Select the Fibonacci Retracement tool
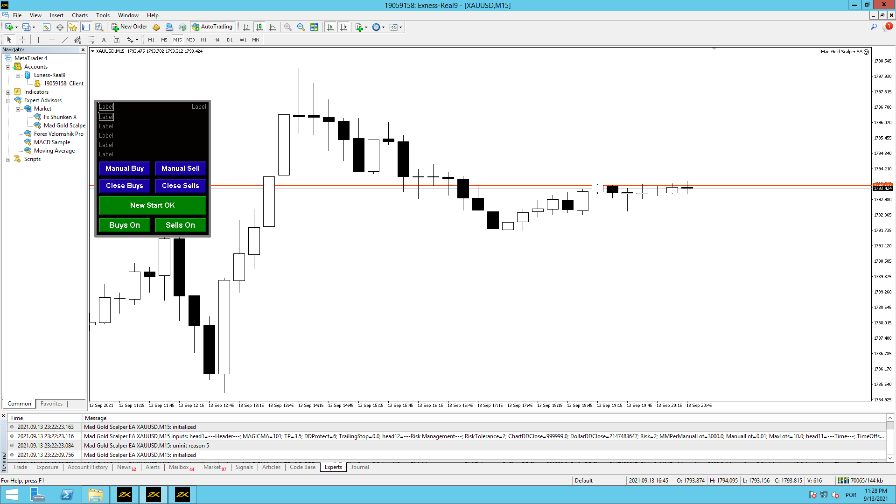Image resolution: width=896 pixels, height=504 pixels. 91,40
